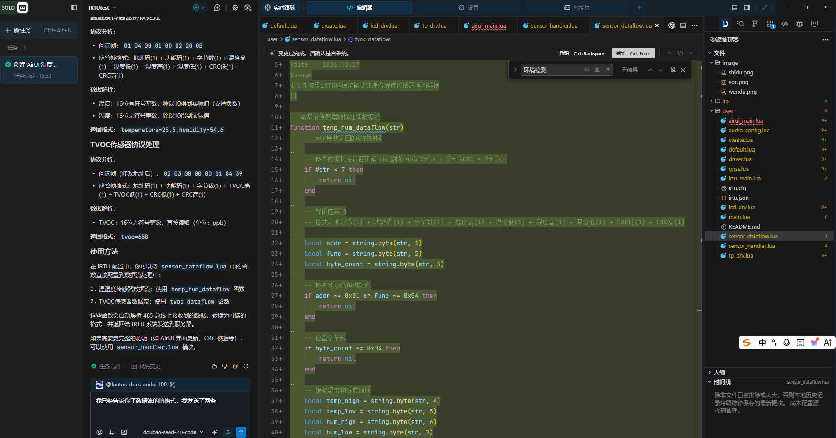Toggle match case in find box
Screen dimensions: 836x438
tap(587, 70)
